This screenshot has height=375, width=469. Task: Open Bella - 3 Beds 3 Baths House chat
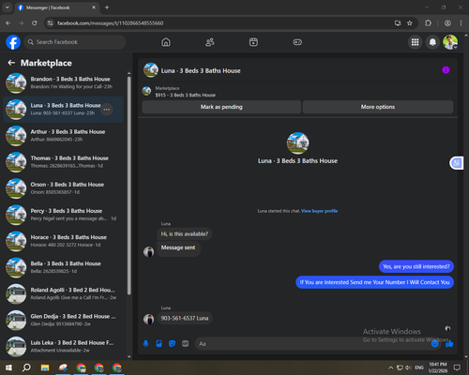64,267
